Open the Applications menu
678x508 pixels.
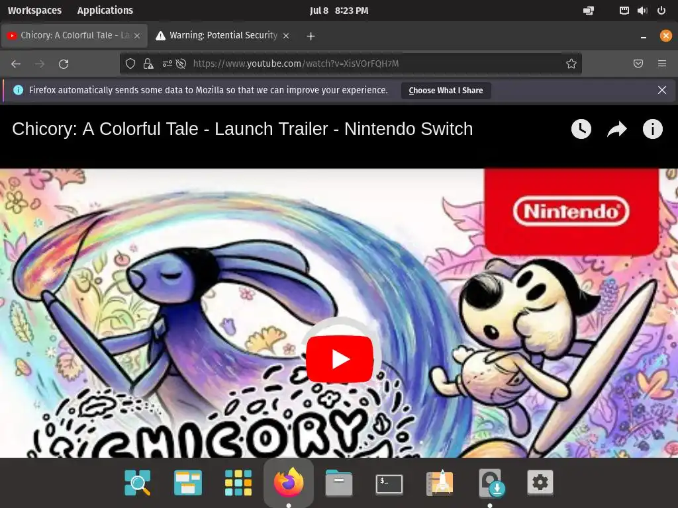(x=105, y=11)
